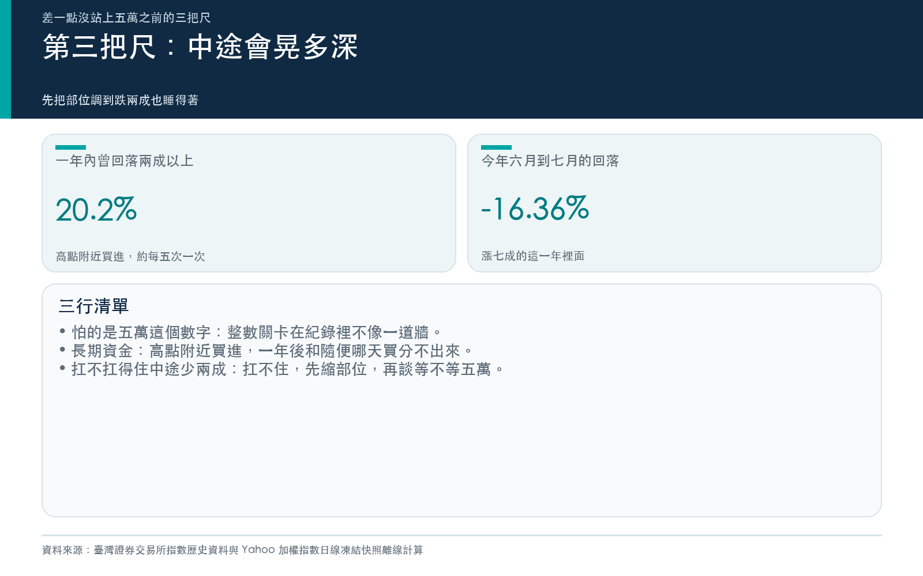Click caption 漲七成的這一年裡面
Screen dimensions: 923x576
[x=533, y=256]
